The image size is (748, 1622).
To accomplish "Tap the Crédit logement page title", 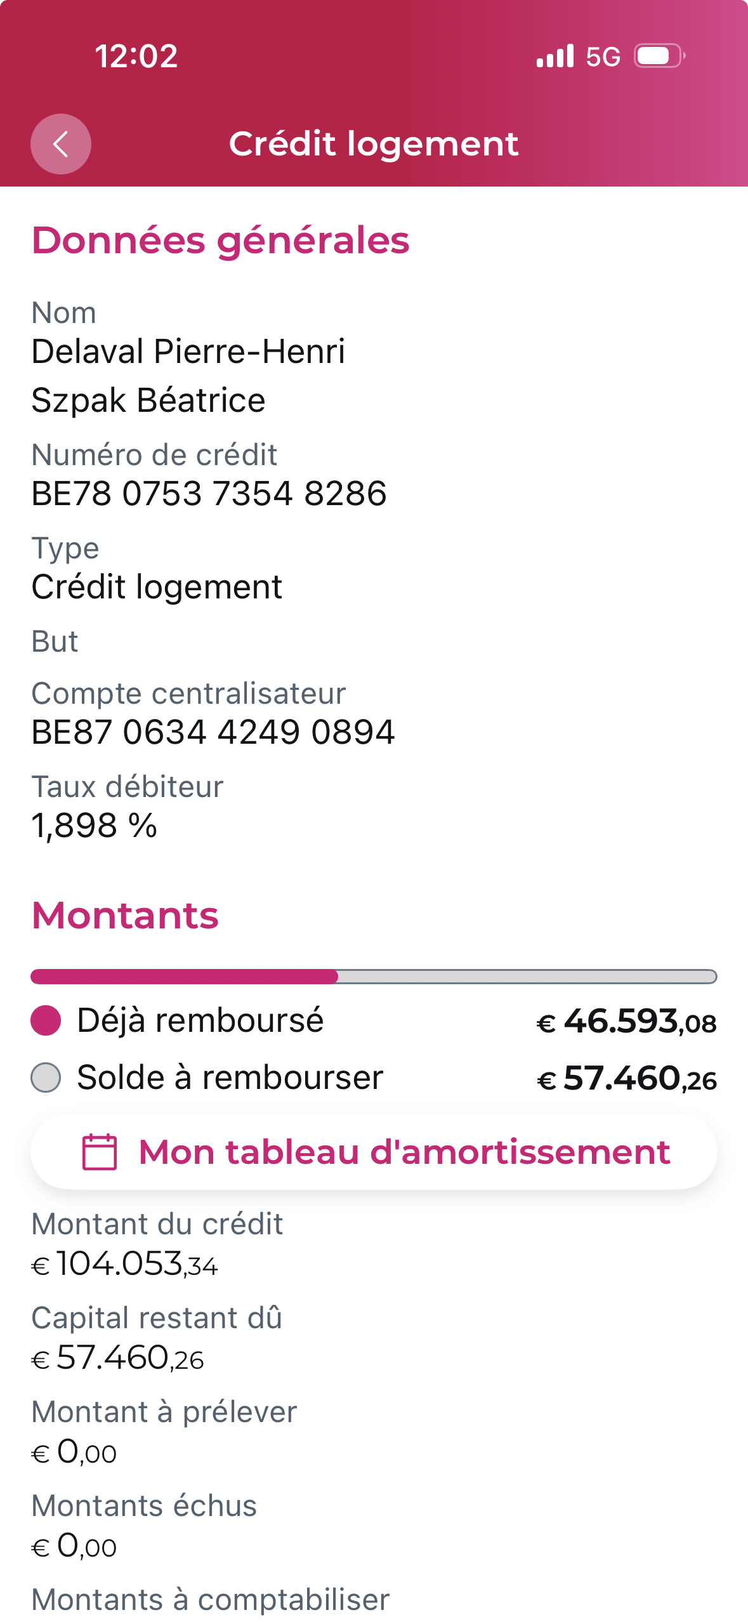I will (x=374, y=144).
